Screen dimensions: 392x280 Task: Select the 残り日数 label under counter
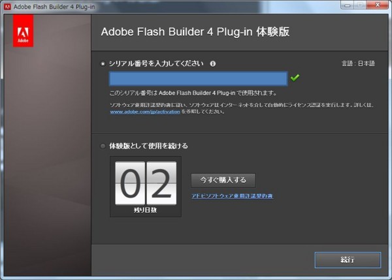coord(145,210)
